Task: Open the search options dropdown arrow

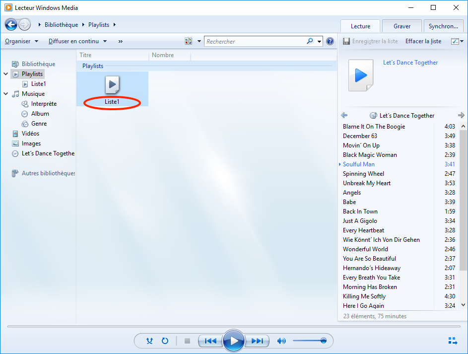Action: click(x=320, y=41)
